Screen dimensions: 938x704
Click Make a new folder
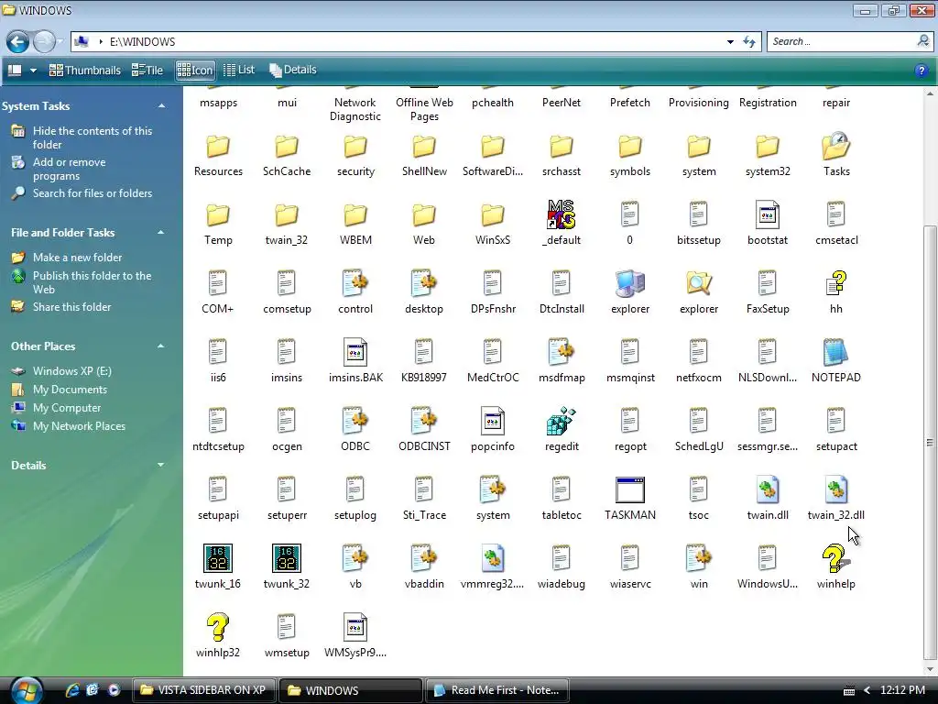click(x=77, y=258)
